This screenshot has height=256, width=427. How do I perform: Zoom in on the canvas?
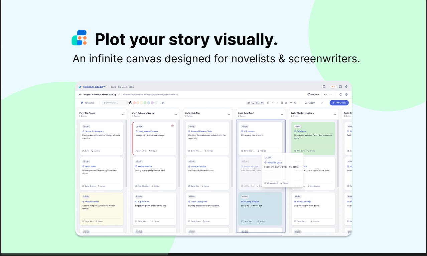(x=295, y=103)
